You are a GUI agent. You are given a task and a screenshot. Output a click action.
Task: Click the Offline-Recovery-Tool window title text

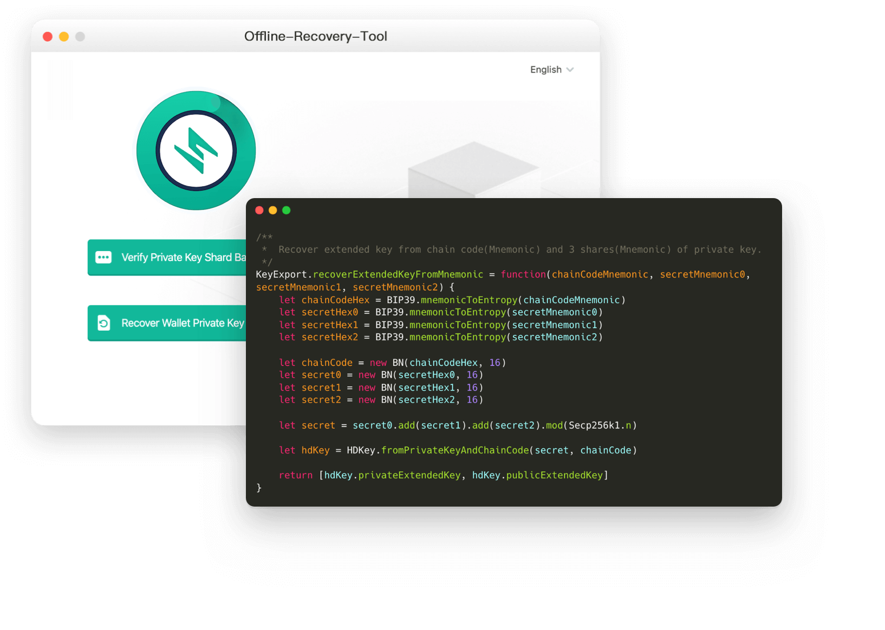pos(315,36)
